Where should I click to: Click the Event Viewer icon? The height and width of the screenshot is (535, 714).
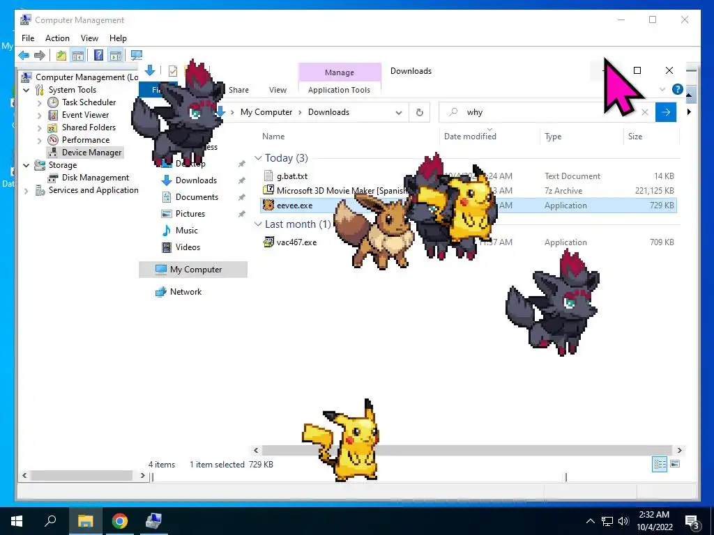(x=53, y=115)
